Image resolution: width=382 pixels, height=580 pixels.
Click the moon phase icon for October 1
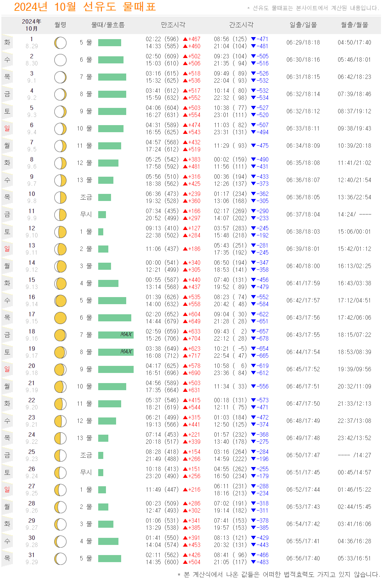60,43
